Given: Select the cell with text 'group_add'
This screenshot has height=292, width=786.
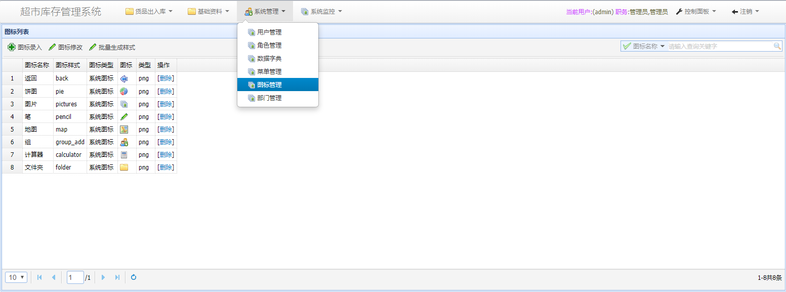Looking at the screenshot, I should [x=70, y=142].
